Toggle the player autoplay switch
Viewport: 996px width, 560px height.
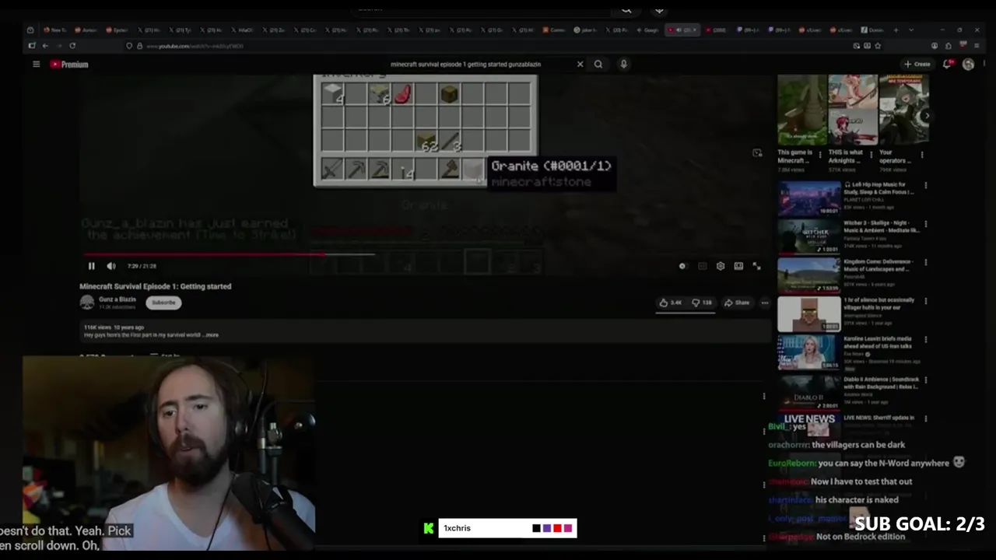(x=682, y=266)
